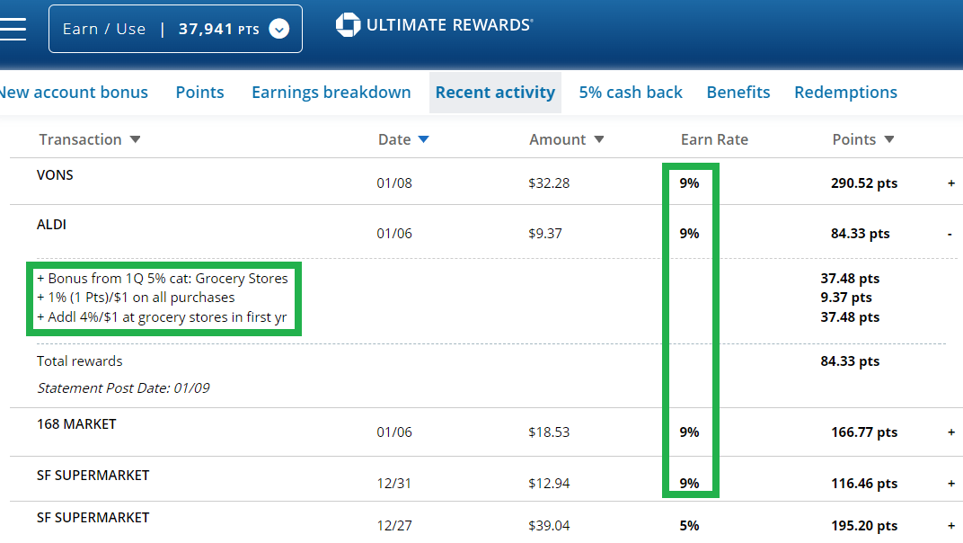Select the ALDI transaction name
The height and width of the screenshot is (543, 963).
click(x=51, y=225)
